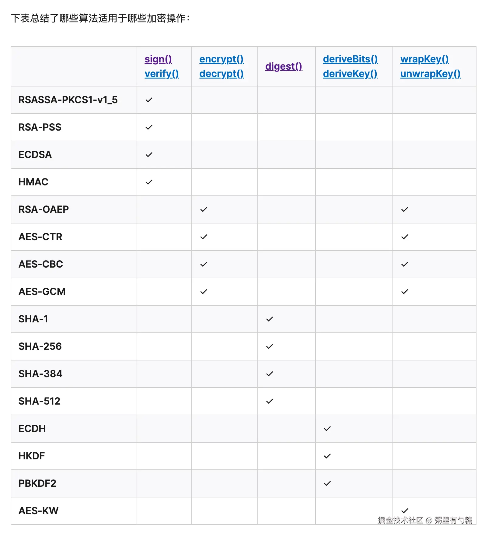Screen dimensions: 485x537
Task: Click RSA-OAEP encrypt/decrypt checkmark
Action: [204, 209]
